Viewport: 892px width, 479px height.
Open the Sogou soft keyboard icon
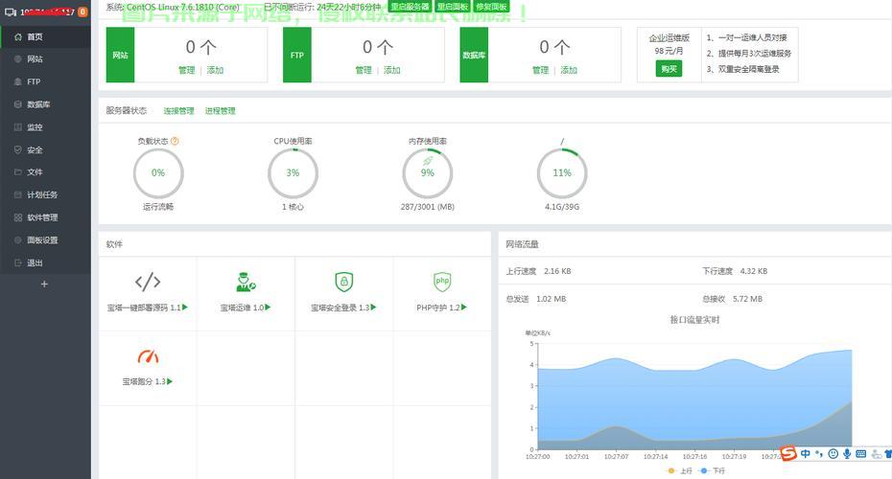coord(860,453)
